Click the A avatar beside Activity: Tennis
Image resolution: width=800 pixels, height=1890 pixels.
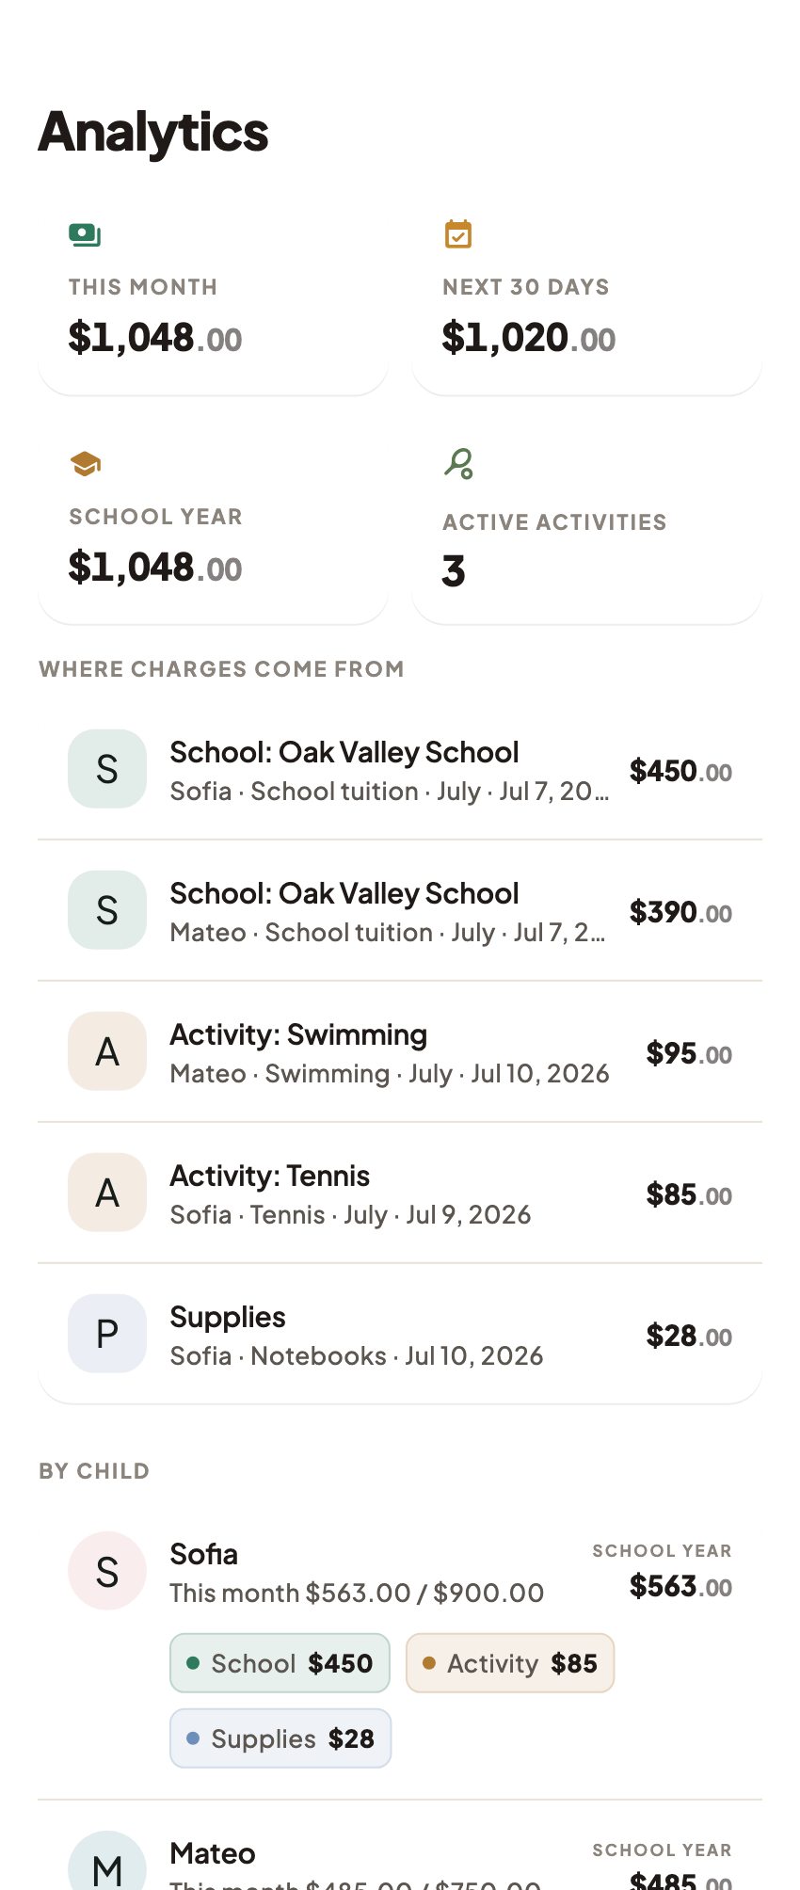click(107, 1193)
